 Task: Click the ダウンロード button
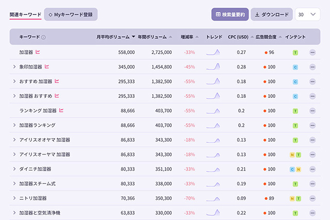[272, 14]
